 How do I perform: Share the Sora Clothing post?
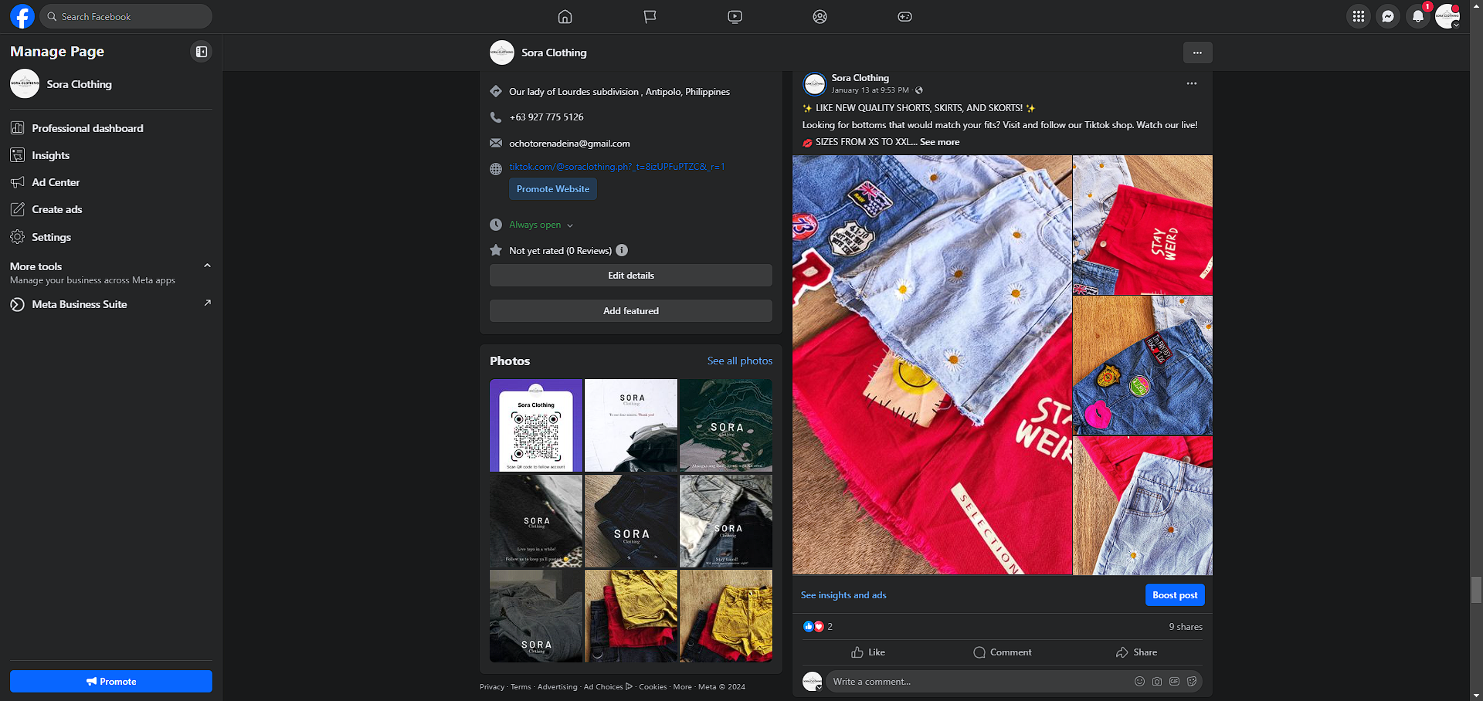[x=1136, y=652]
